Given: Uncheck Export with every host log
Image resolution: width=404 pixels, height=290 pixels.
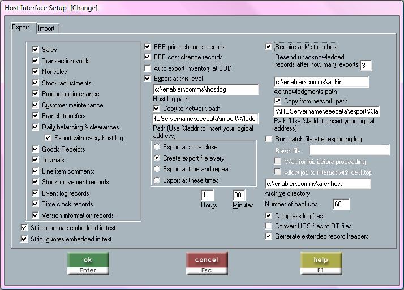Looking at the screenshot, I should coord(48,138).
